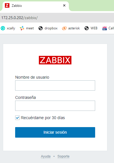Click the xcally bookmark icon
114x163 pixels.
point(3,28)
